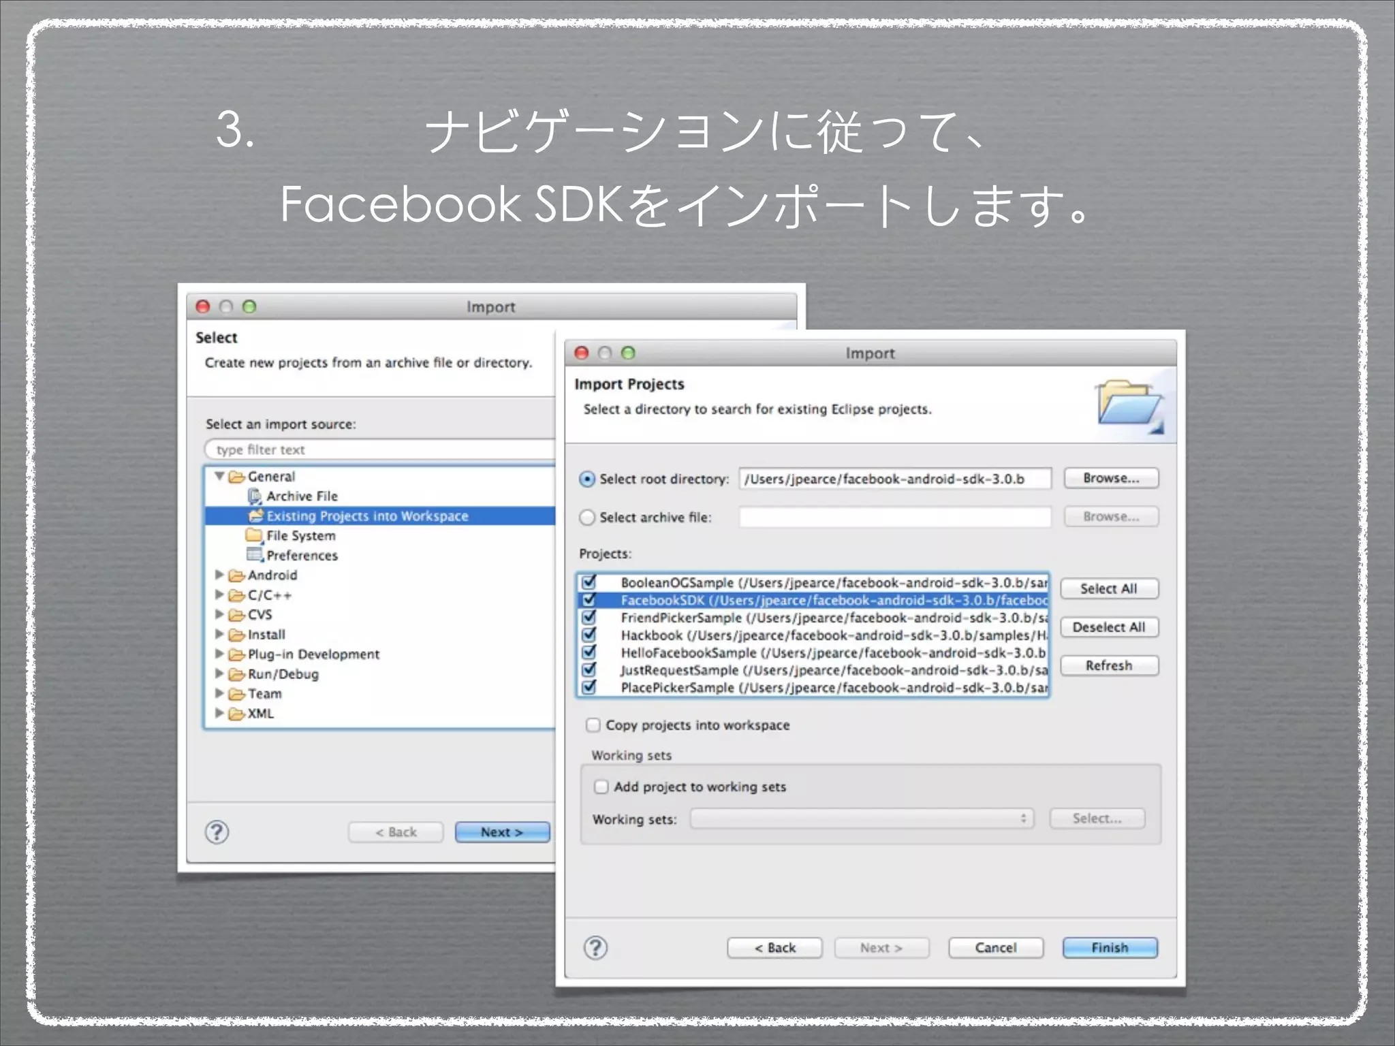Click the Plug-in Development folder icon
The image size is (1395, 1046).
coord(236,654)
